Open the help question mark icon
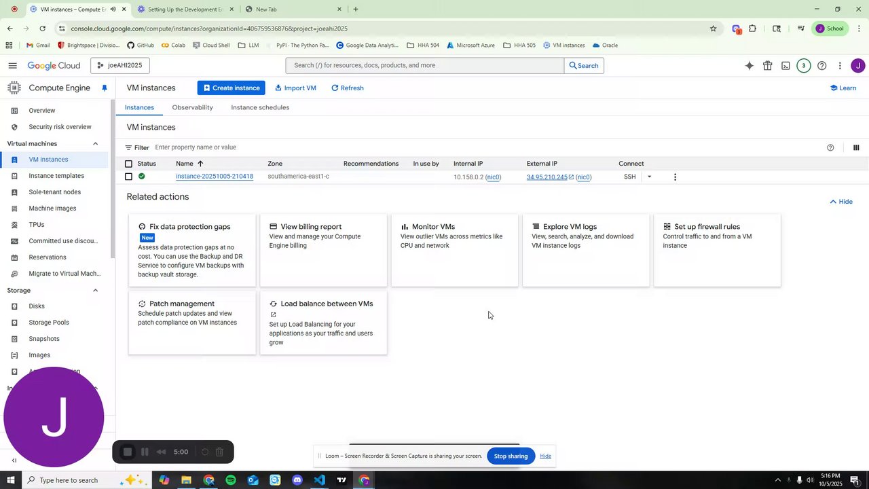 pos(821,66)
